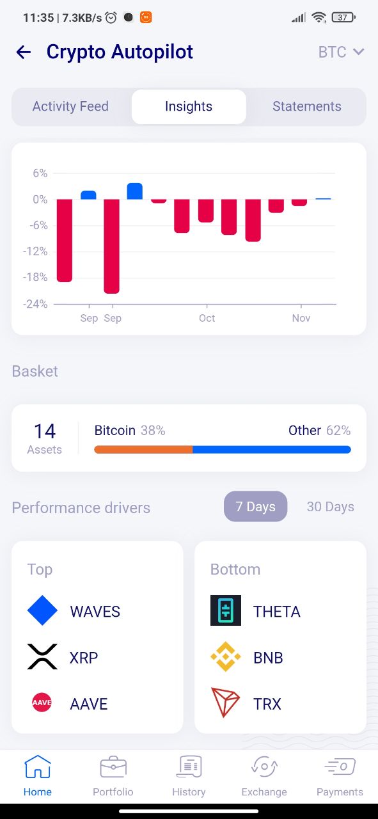Image resolution: width=378 pixels, height=819 pixels.
Task: Tap the WAVES diamond icon
Action: click(x=42, y=611)
